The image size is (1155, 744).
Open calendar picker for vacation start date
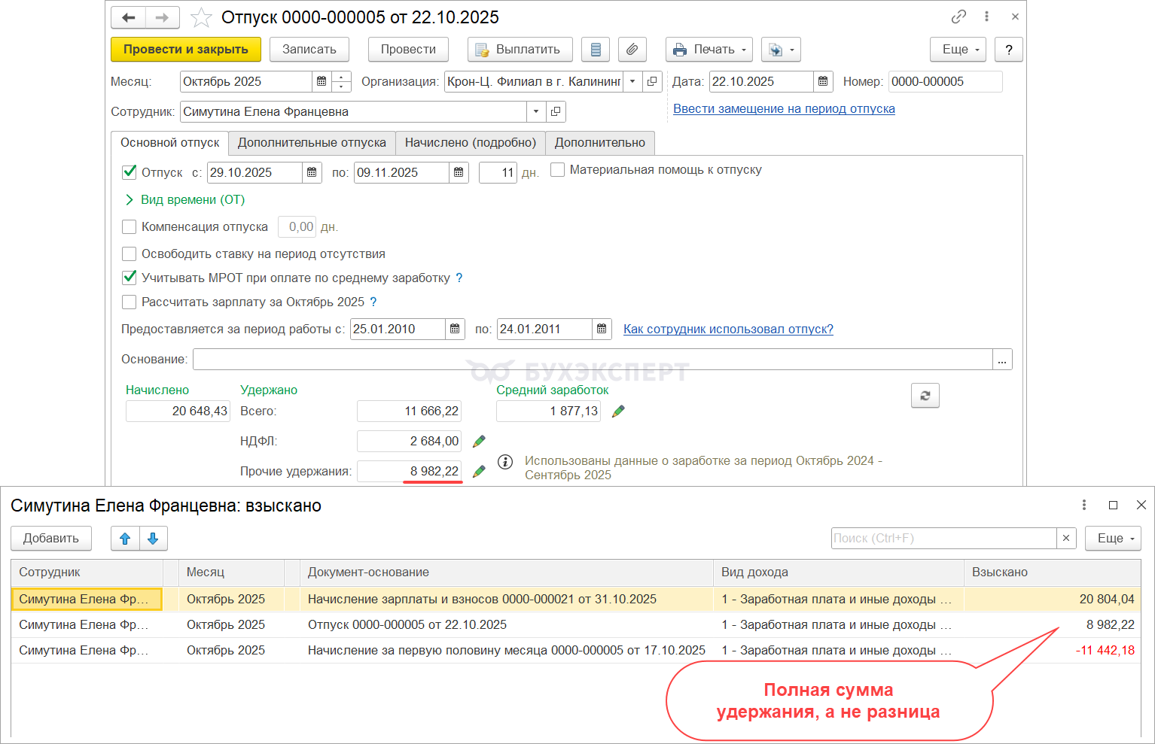pyautogui.click(x=312, y=173)
